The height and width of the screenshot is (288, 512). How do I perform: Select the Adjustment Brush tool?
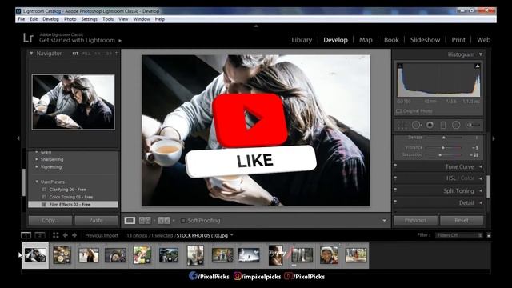tap(473, 125)
